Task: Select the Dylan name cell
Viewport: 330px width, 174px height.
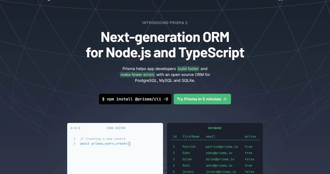Action: (x=187, y=159)
